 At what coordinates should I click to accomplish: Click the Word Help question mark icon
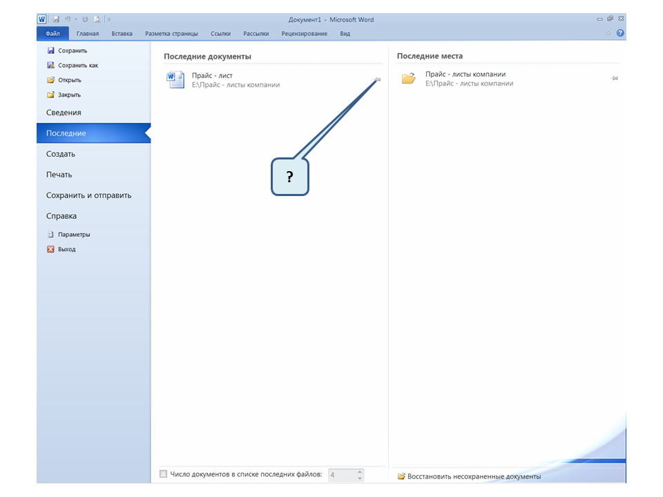(620, 33)
